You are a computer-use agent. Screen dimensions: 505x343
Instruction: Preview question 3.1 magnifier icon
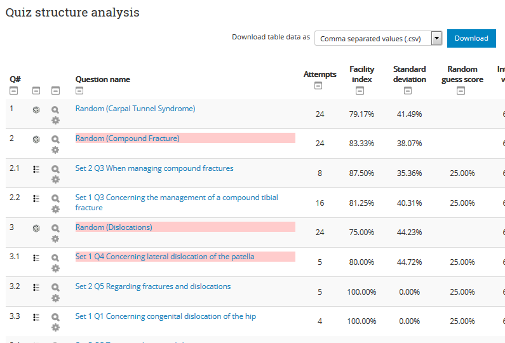coord(55,258)
